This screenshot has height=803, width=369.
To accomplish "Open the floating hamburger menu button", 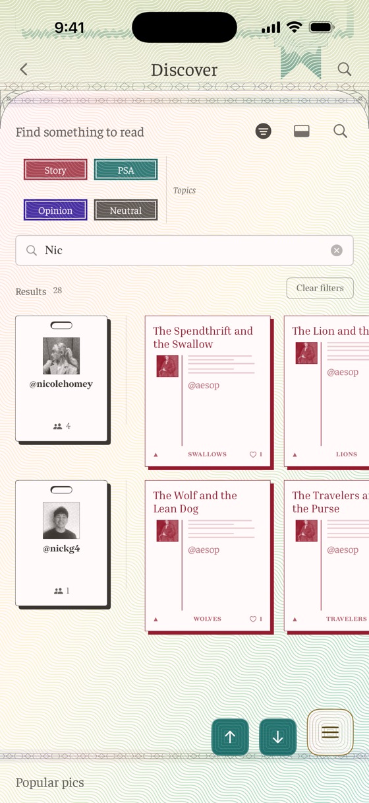I will point(330,732).
